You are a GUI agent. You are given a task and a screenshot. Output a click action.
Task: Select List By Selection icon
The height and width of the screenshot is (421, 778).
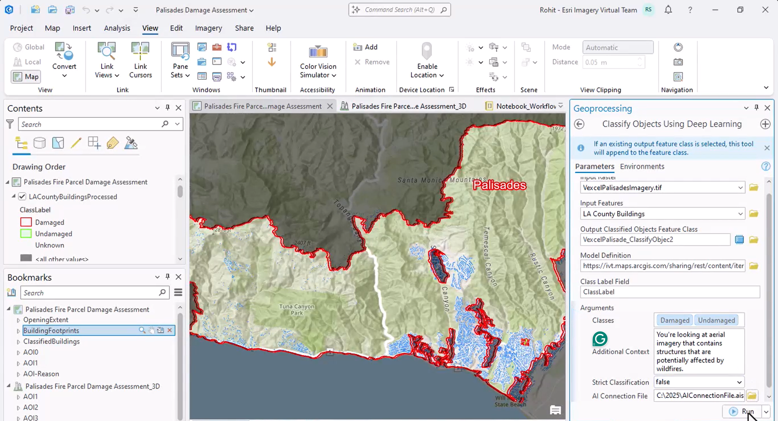pos(58,143)
